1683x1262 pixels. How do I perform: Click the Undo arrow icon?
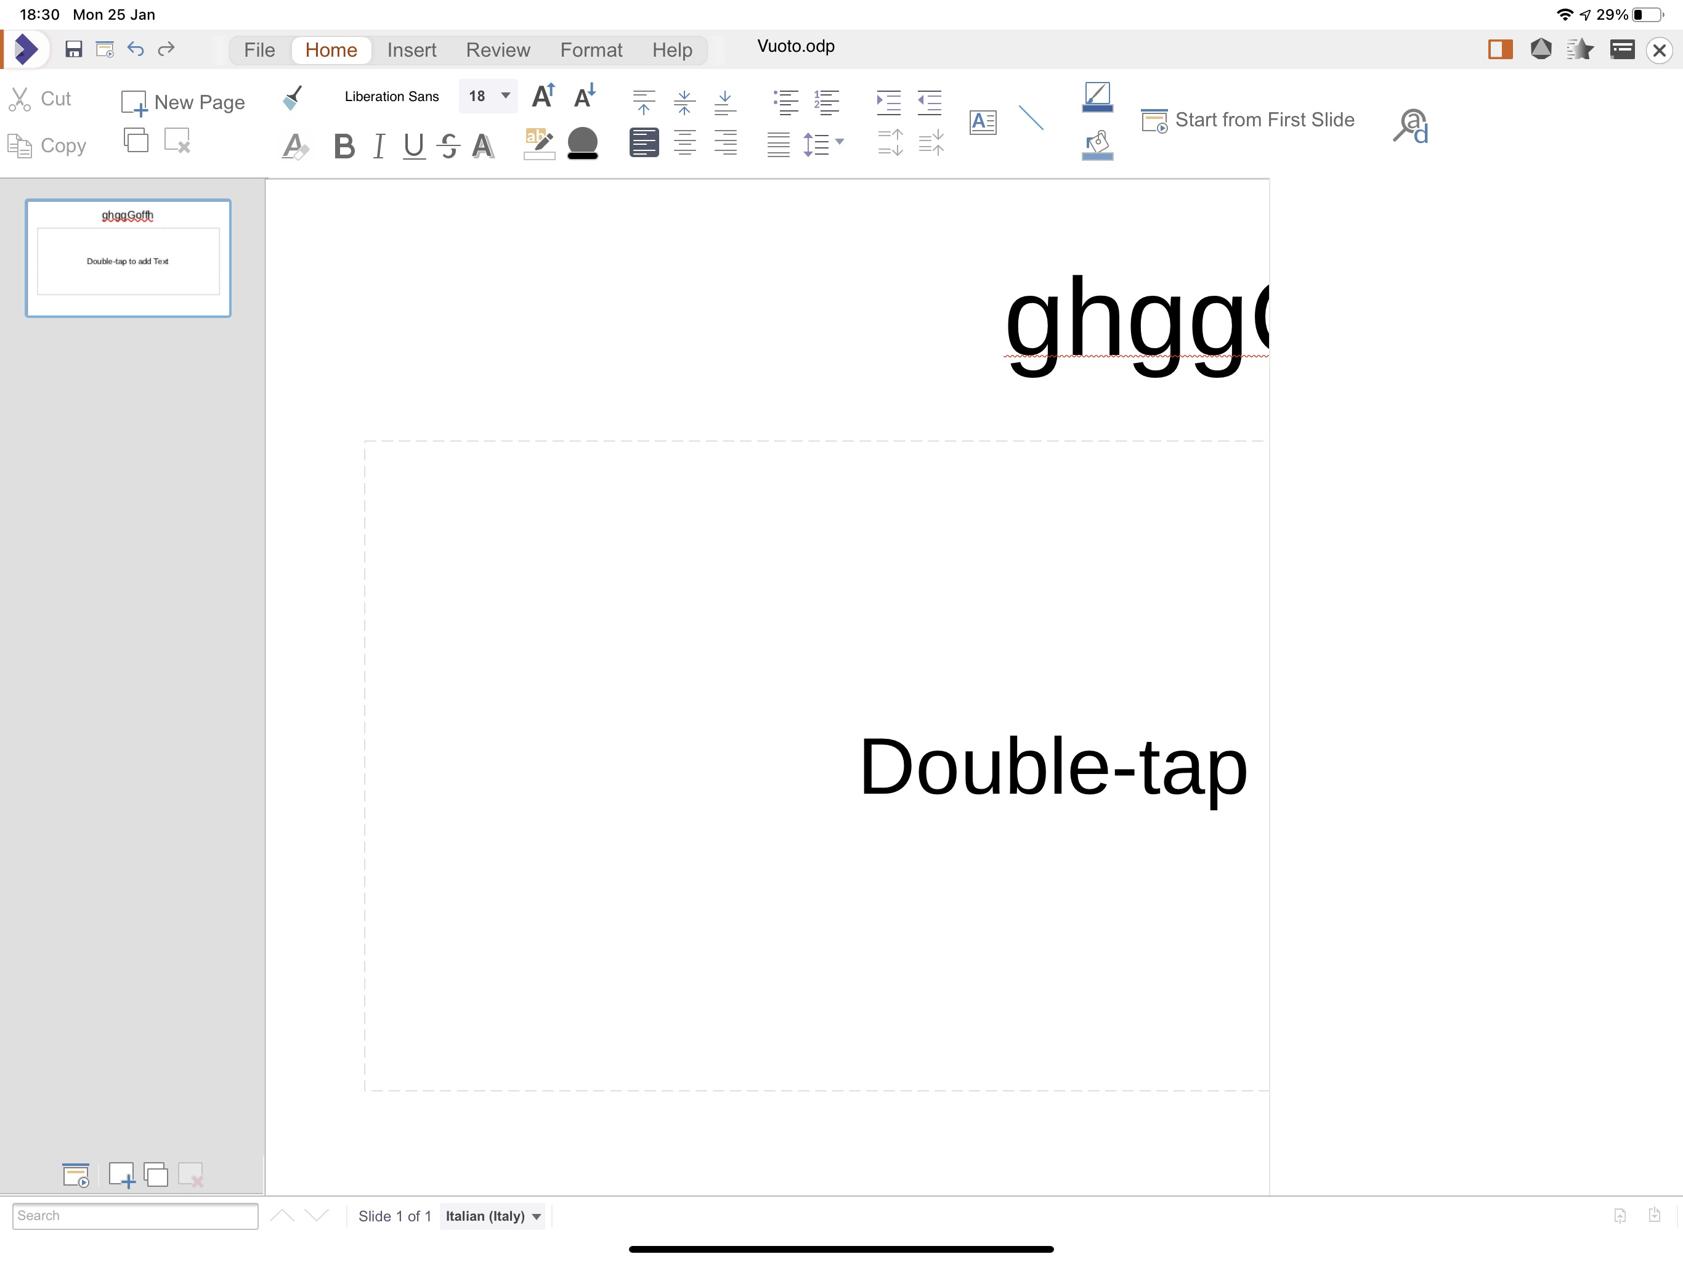tap(136, 49)
